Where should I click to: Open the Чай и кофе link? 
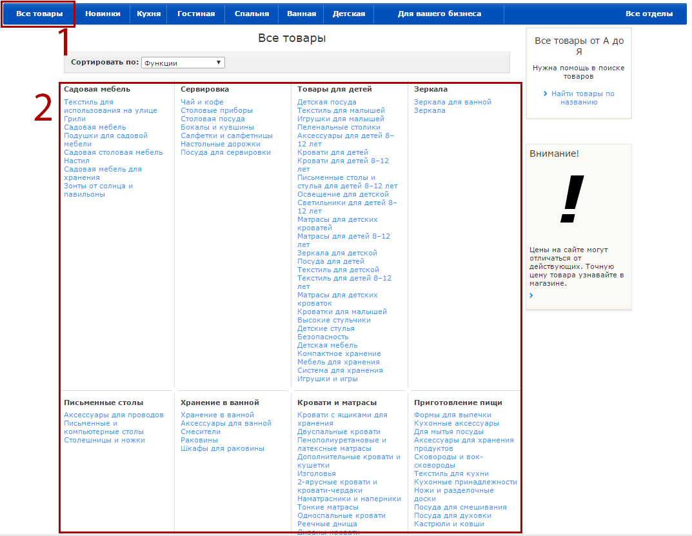(202, 102)
